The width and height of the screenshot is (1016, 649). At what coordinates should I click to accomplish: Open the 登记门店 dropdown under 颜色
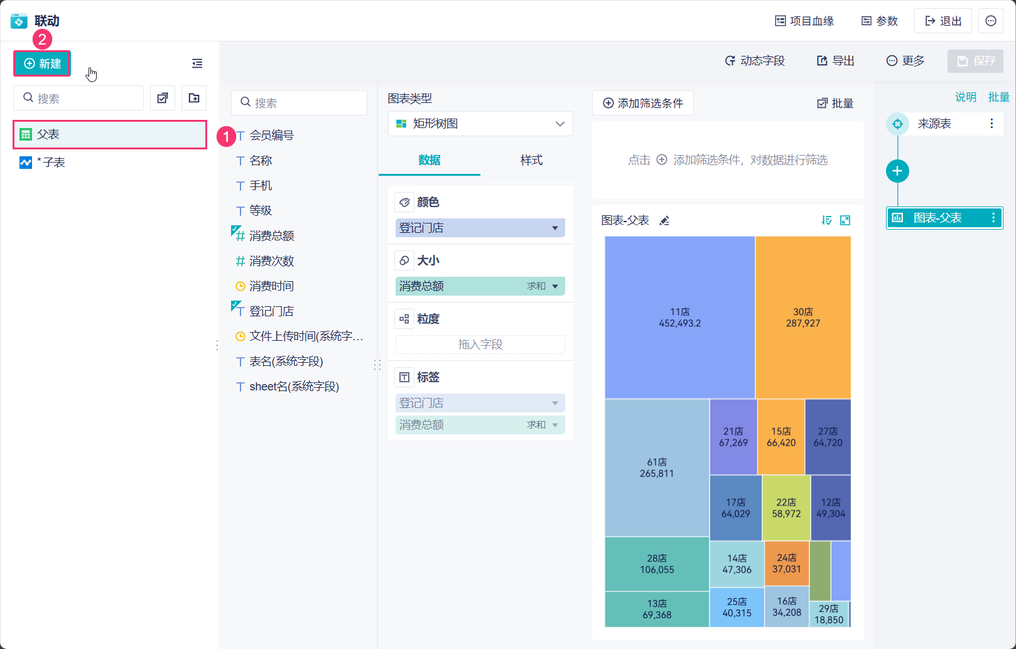pos(480,228)
